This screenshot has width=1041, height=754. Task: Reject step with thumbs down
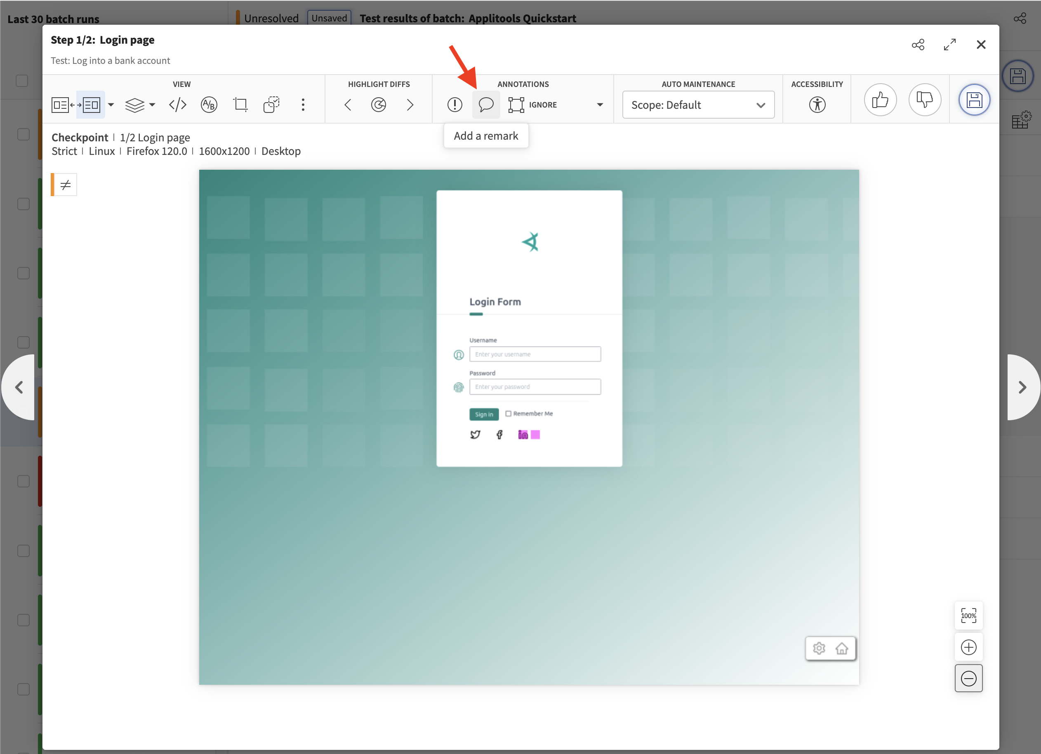coord(924,100)
